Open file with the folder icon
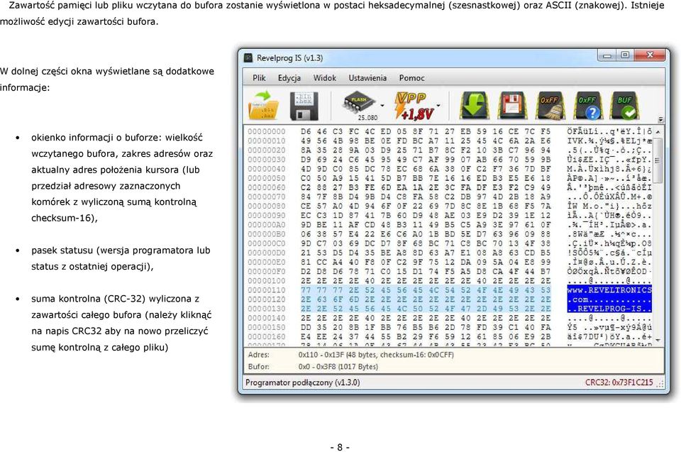Viewport: 681px width, 452px height. [263, 105]
